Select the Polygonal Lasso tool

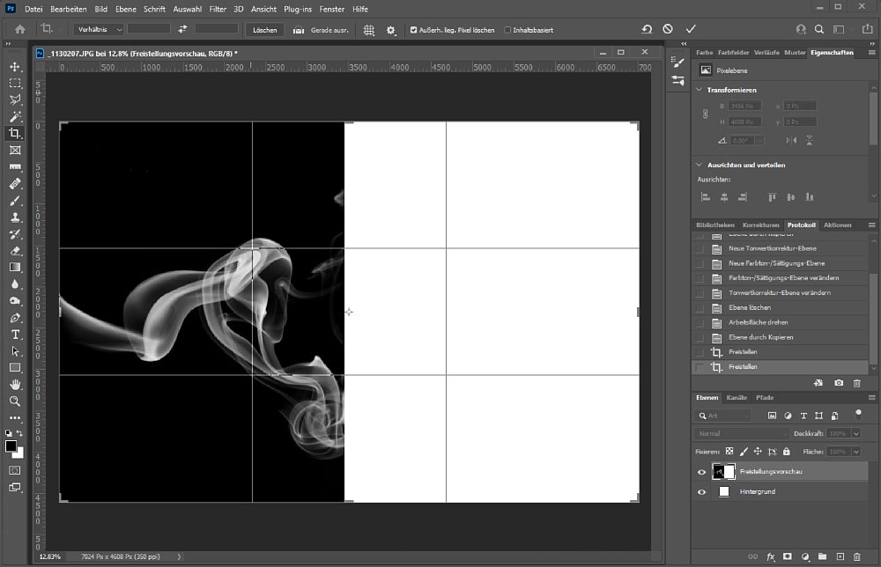point(15,99)
